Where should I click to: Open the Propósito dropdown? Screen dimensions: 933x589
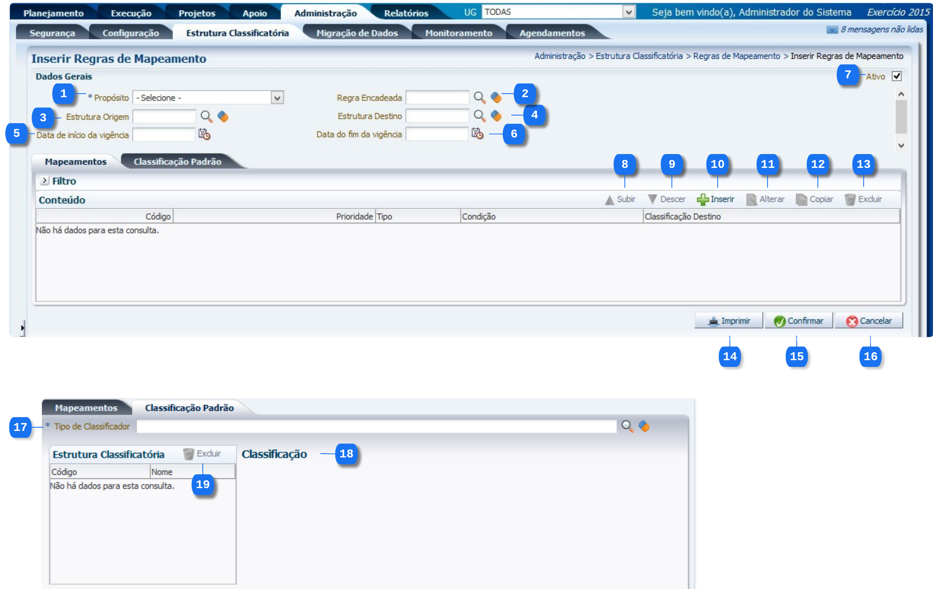277,98
